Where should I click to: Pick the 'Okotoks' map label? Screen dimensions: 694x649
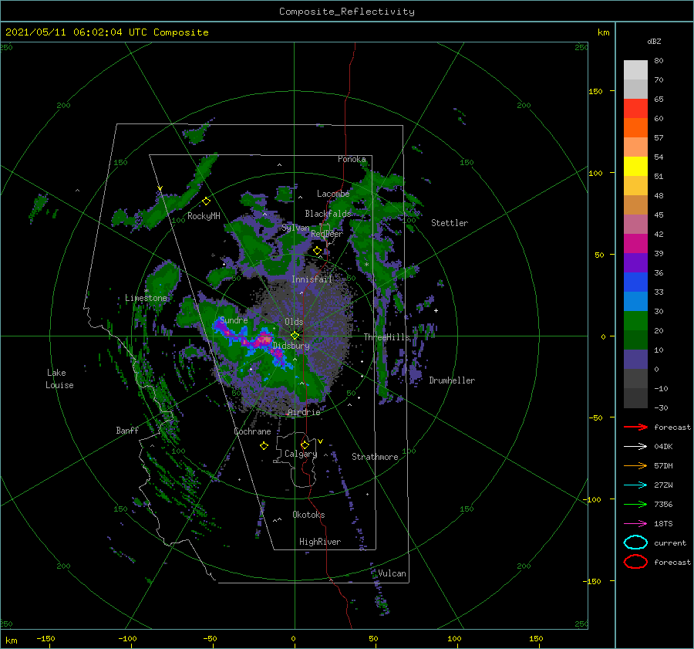pyautogui.click(x=308, y=514)
